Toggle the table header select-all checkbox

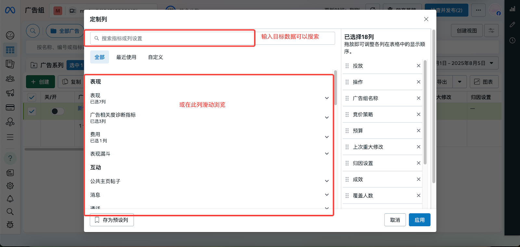(32, 97)
